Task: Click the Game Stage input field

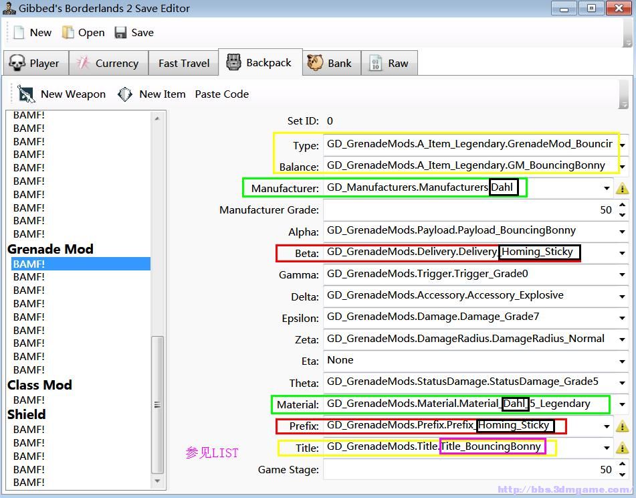Action: point(468,470)
